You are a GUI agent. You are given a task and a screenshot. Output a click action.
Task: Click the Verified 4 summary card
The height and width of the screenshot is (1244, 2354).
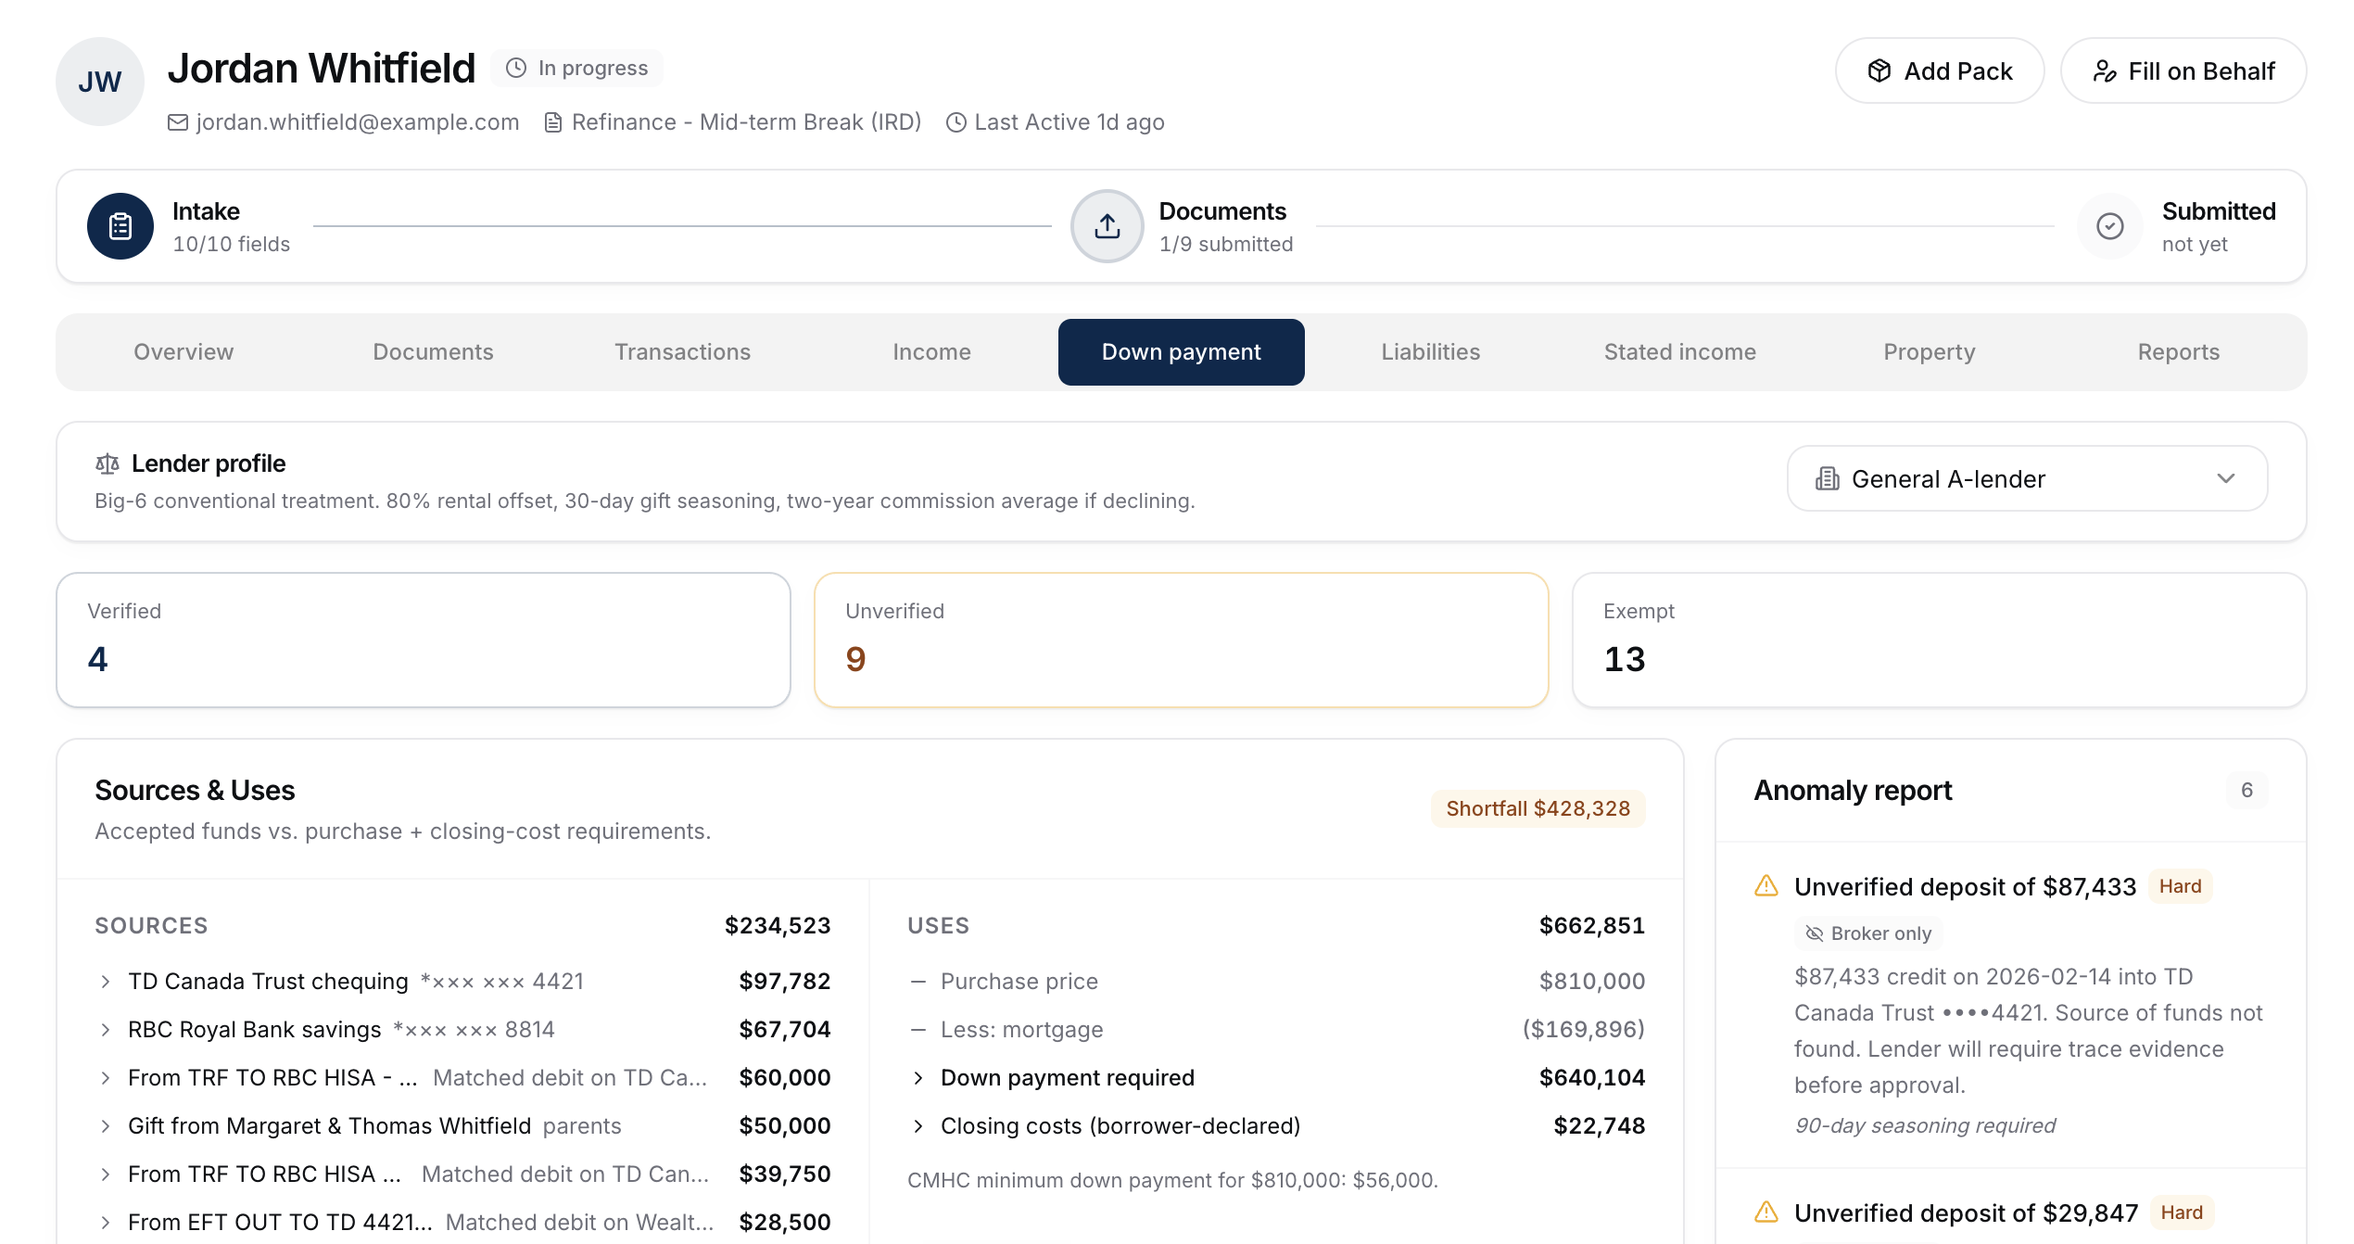[x=424, y=640]
